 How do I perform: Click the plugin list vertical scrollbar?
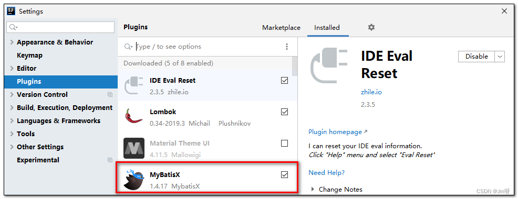(x=294, y=66)
